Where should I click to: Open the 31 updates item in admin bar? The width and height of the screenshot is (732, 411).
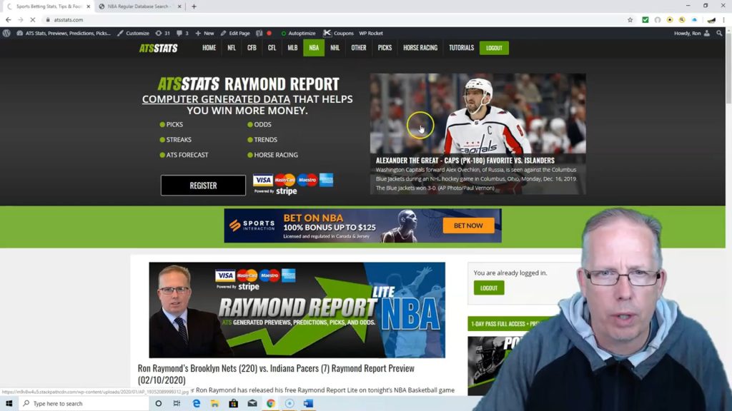[163, 33]
